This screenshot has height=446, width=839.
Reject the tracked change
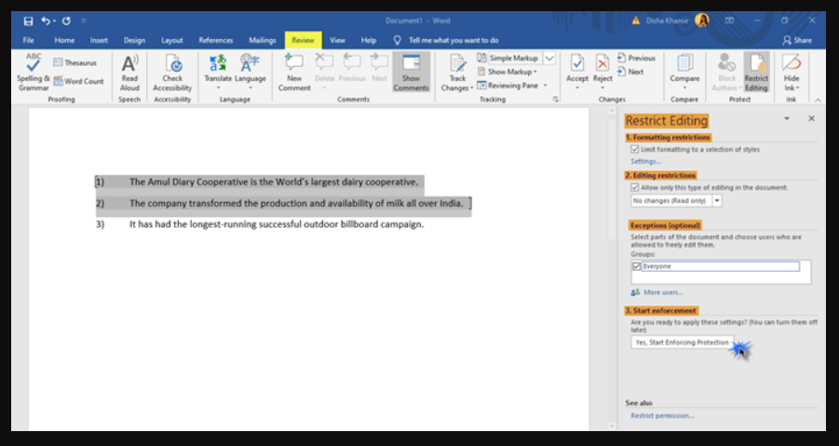point(602,72)
